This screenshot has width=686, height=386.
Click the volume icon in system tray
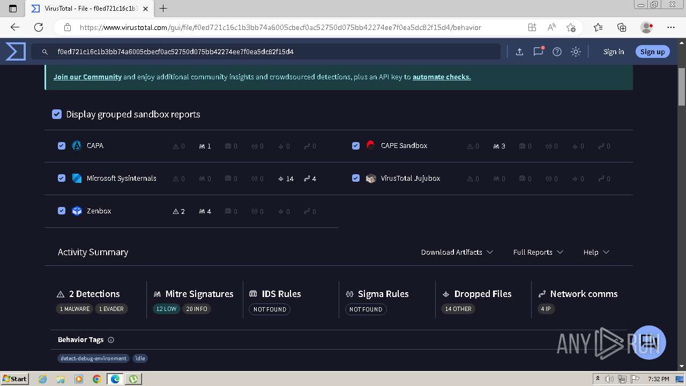coord(609,379)
